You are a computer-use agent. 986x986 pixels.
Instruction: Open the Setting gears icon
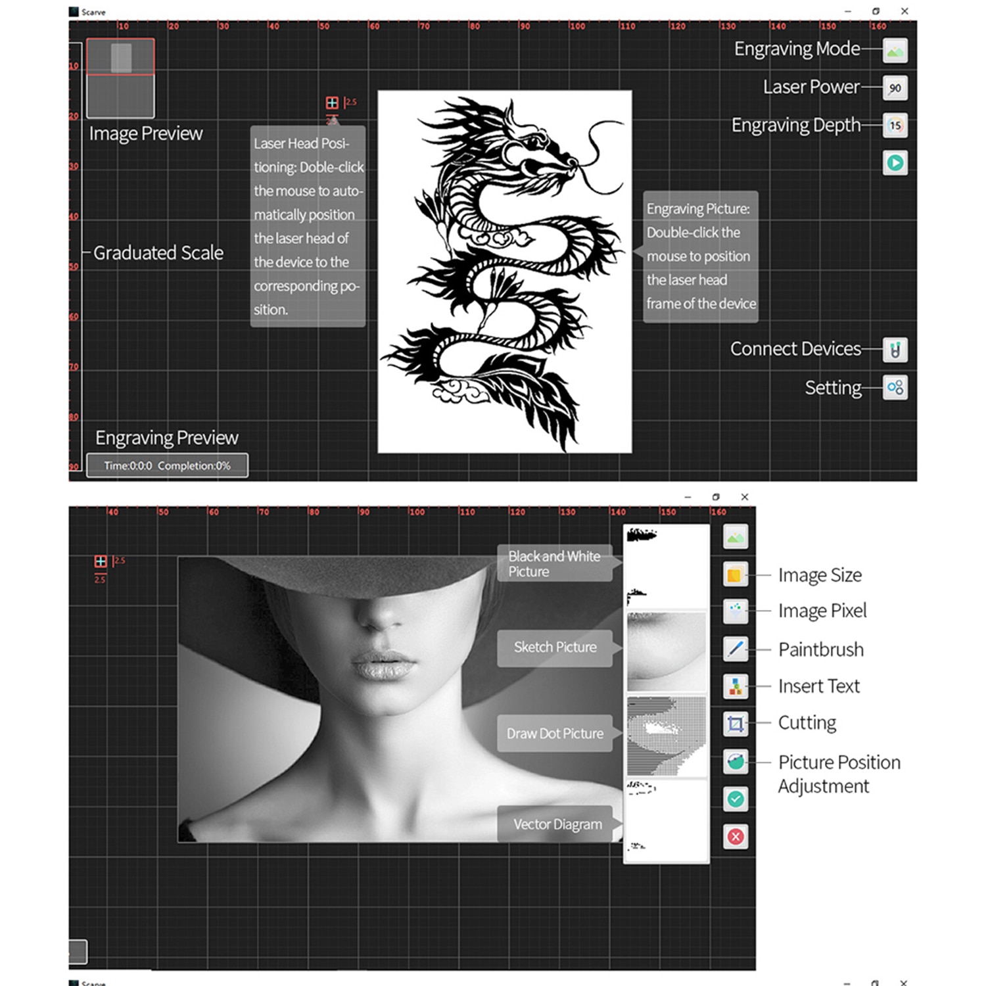pos(895,388)
